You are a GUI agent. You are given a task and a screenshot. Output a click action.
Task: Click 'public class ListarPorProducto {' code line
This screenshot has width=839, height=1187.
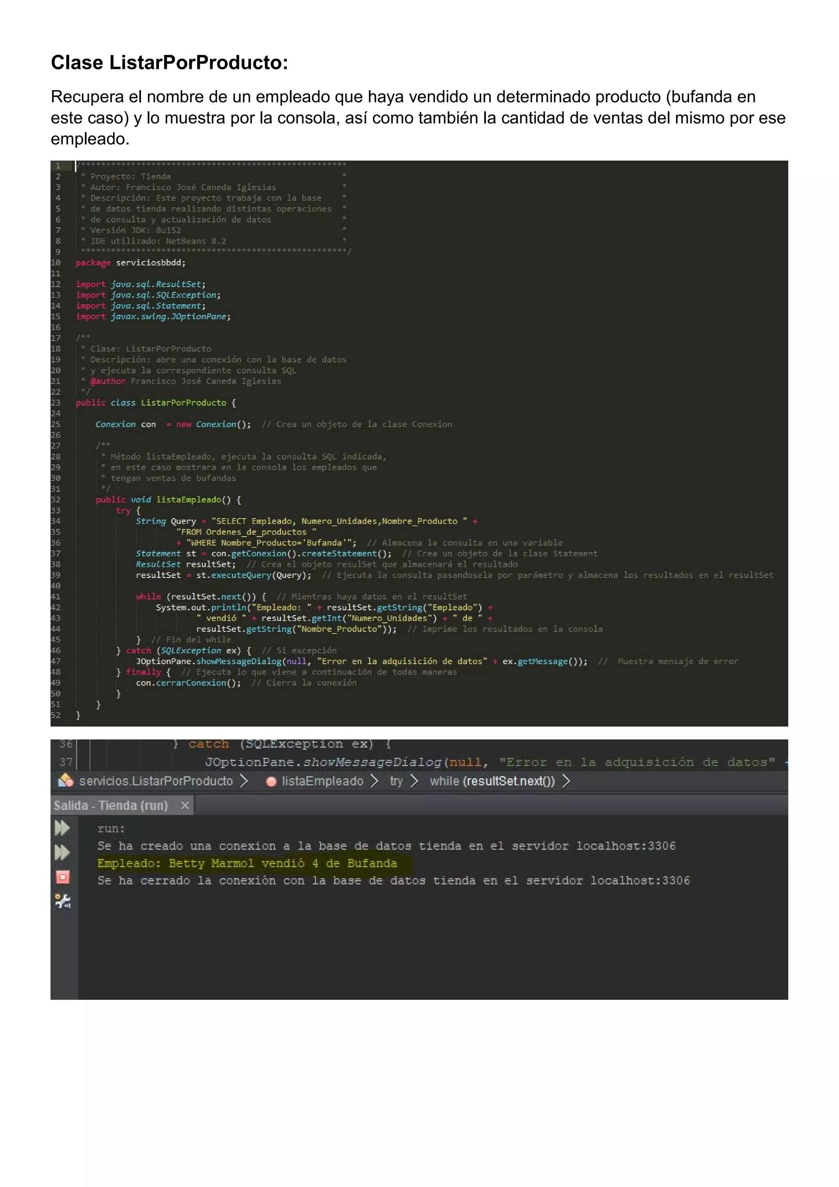coord(156,403)
